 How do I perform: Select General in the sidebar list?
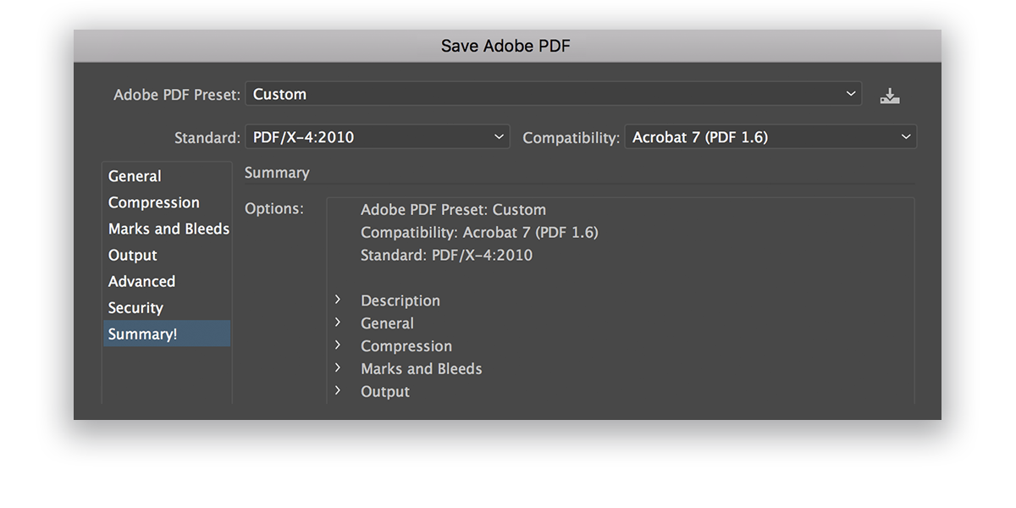167,176
